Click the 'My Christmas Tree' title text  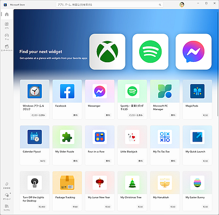click(x=131, y=197)
